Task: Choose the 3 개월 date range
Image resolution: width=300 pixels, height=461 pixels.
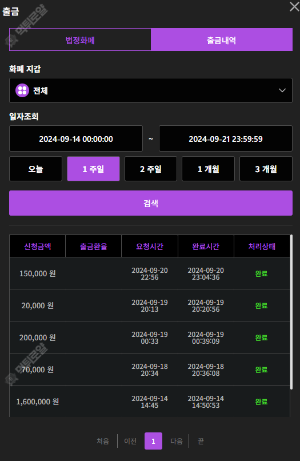Action: click(266, 169)
